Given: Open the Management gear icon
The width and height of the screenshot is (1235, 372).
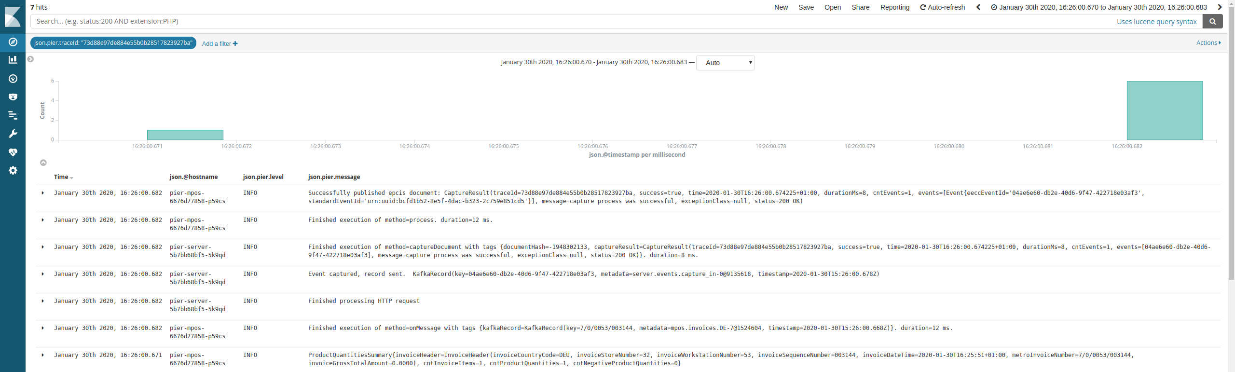Looking at the screenshot, I should (x=13, y=170).
